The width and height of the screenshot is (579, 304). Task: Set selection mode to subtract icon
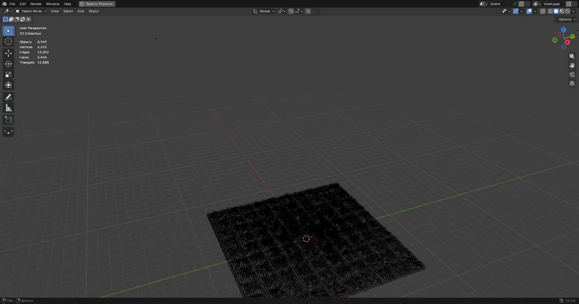[17, 19]
